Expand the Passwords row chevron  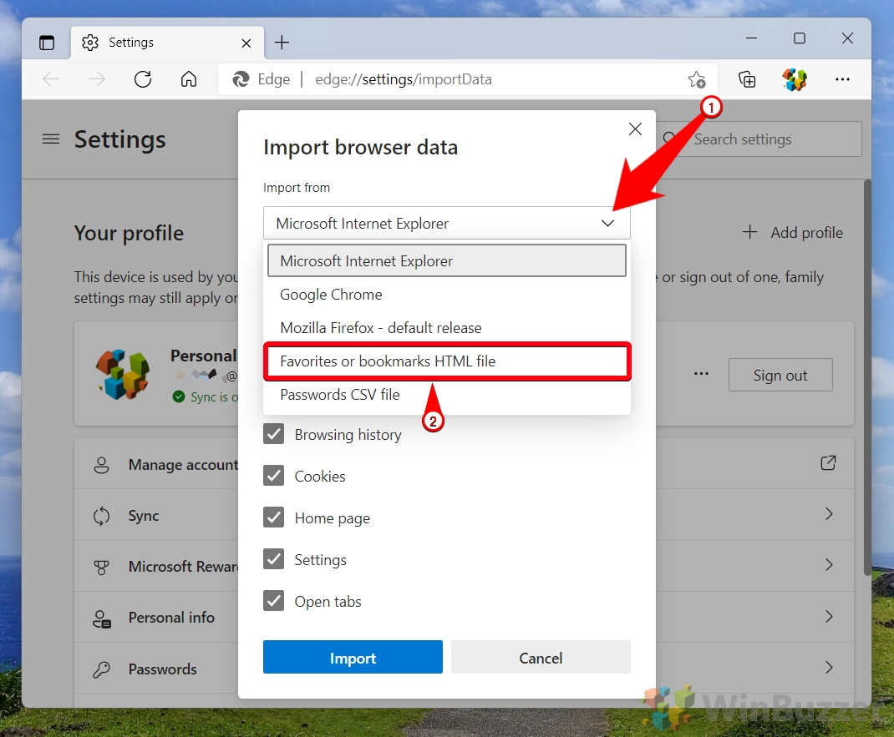[x=829, y=668]
